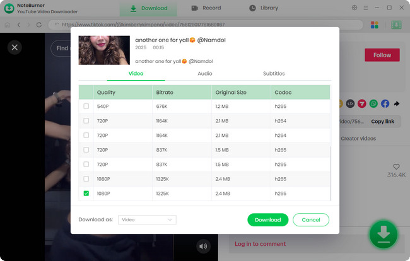Click the 316.4K likes count
Viewport: 410px width, 261px height.
[396, 175]
